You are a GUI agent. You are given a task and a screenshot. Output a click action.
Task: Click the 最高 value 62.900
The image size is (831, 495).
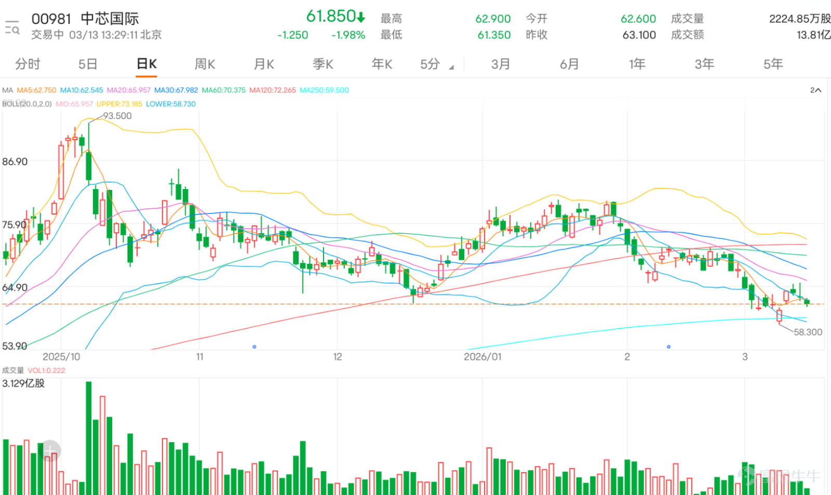tap(493, 19)
